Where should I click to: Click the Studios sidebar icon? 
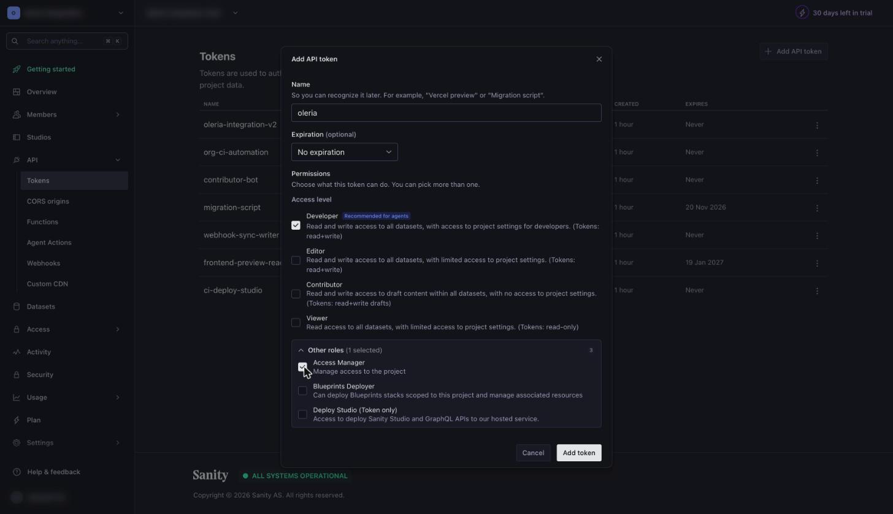(x=17, y=137)
